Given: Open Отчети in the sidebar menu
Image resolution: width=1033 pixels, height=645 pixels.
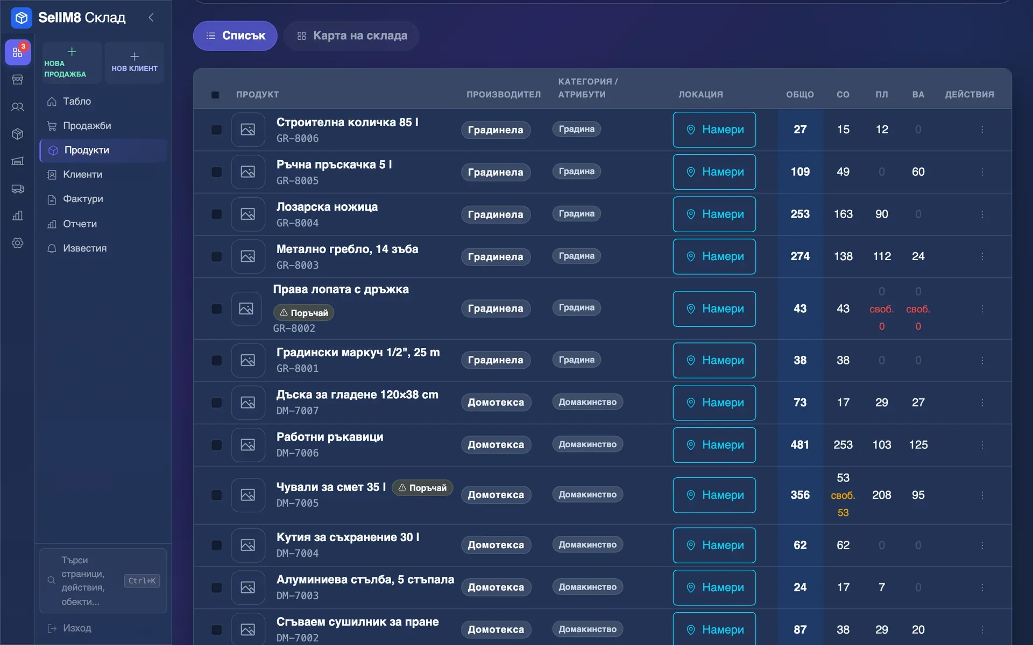Looking at the screenshot, I should (103, 224).
